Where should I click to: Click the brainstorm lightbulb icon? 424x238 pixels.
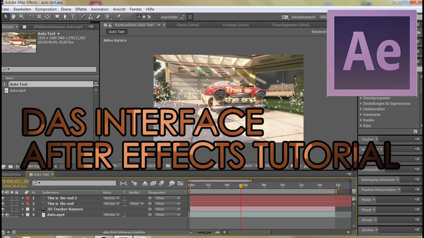pyautogui.click(x=172, y=183)
